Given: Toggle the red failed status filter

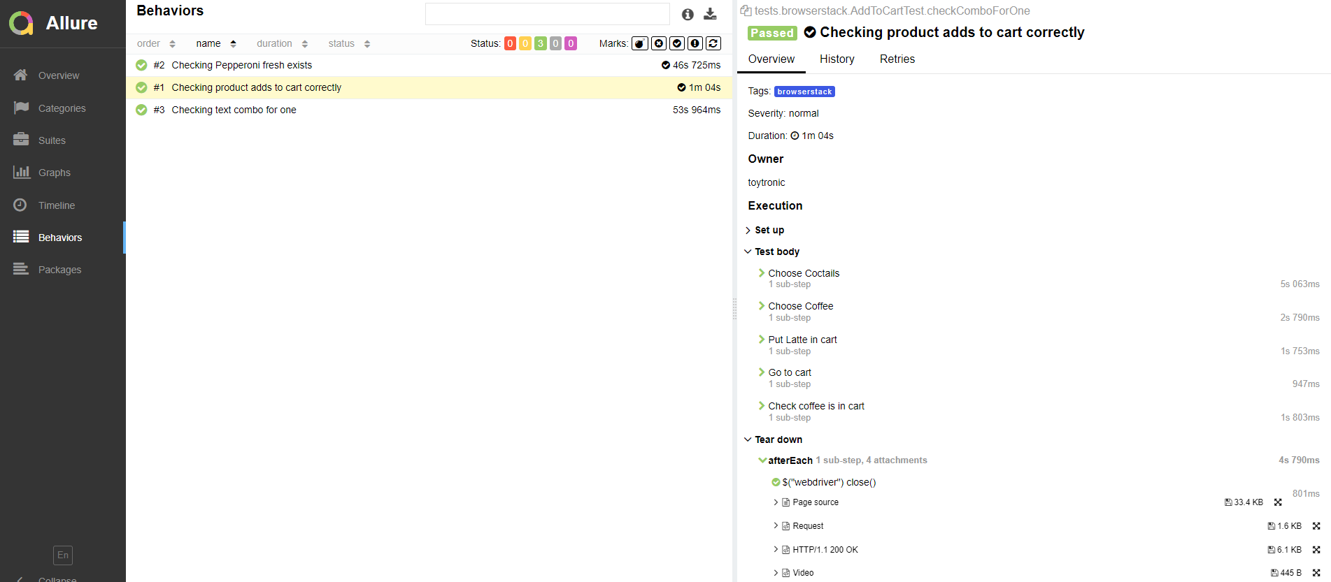Looking at the screenshot, I should 510,43.
